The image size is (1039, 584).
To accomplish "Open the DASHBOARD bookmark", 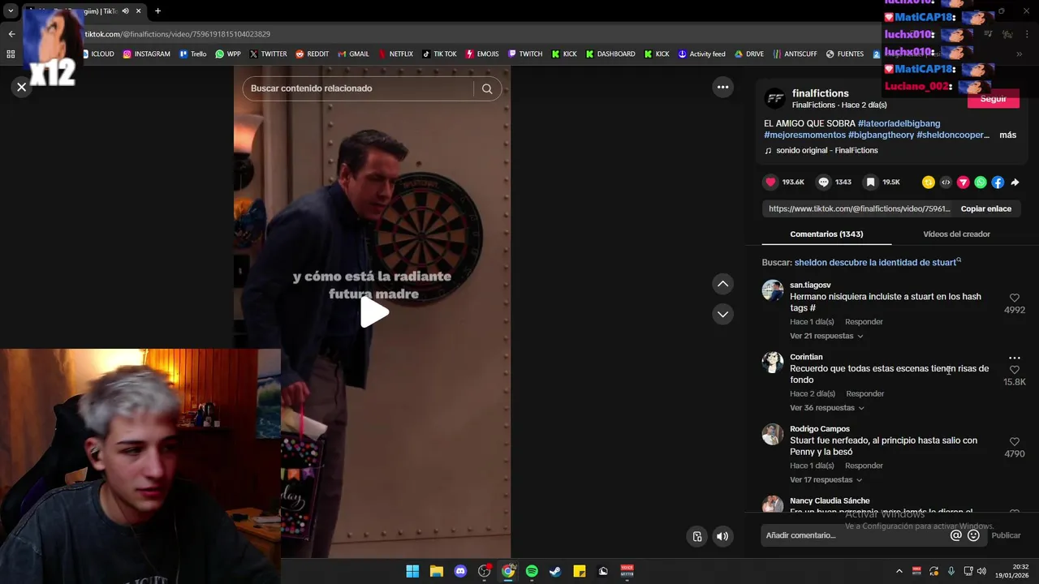I will pyautogui.click(x=610, y=54).
